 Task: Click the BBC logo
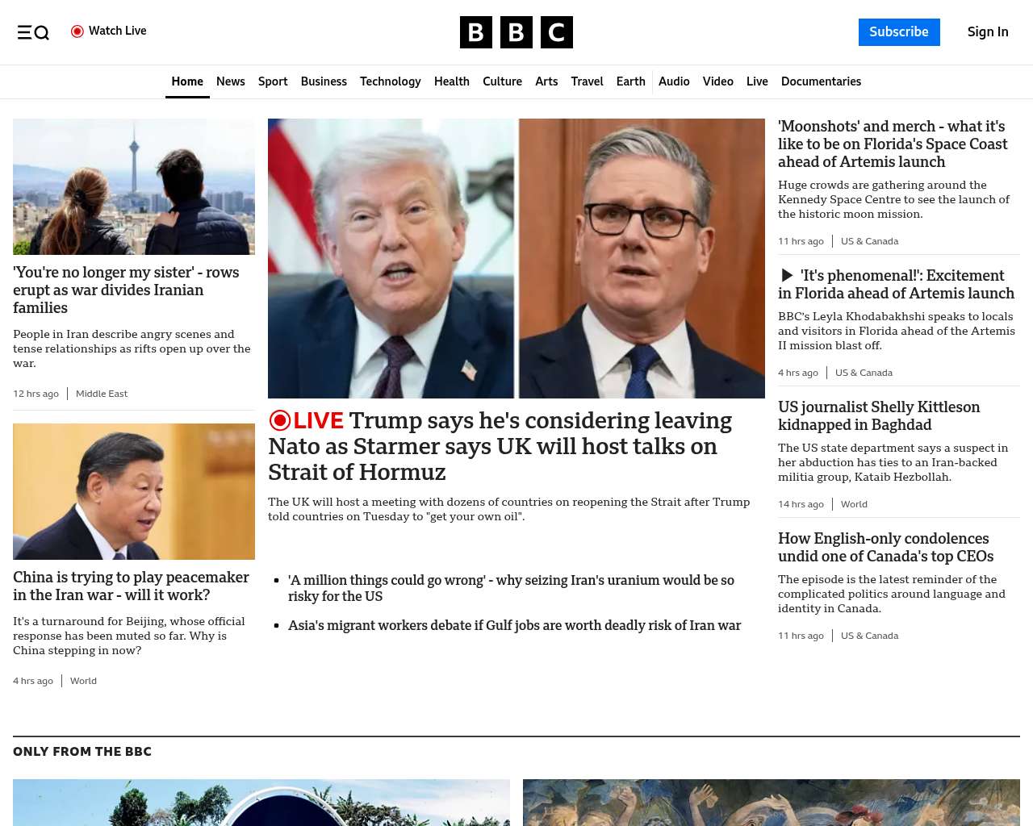point(516,32)
